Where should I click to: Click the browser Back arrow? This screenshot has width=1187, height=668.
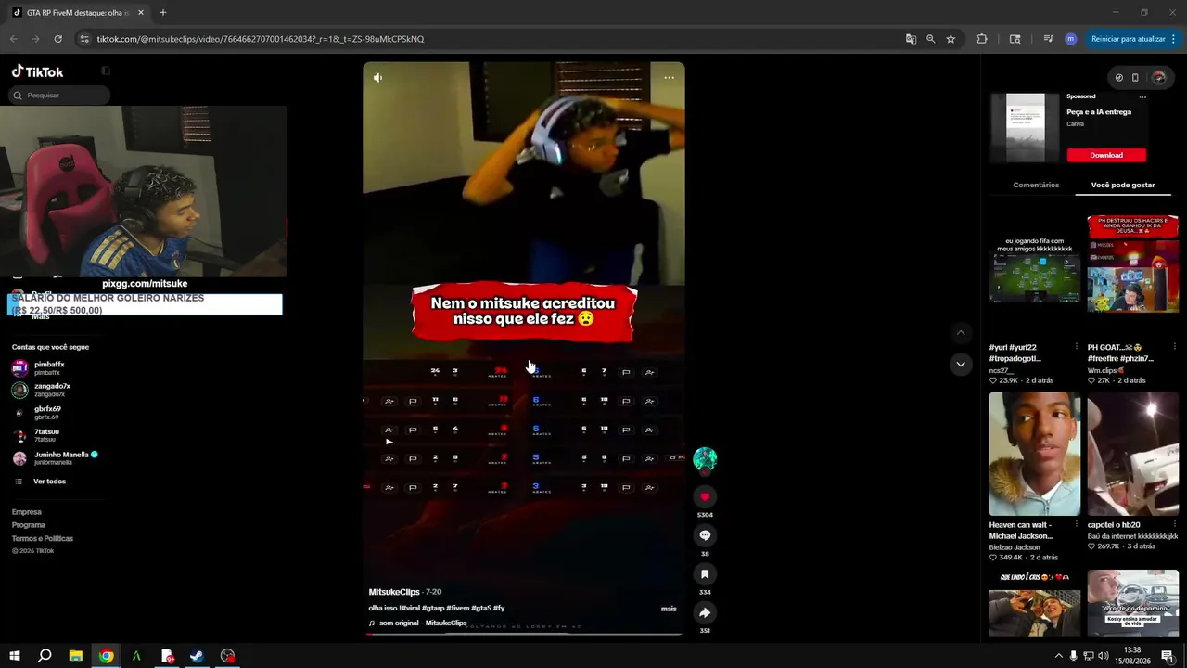click(x=13, y=39)
